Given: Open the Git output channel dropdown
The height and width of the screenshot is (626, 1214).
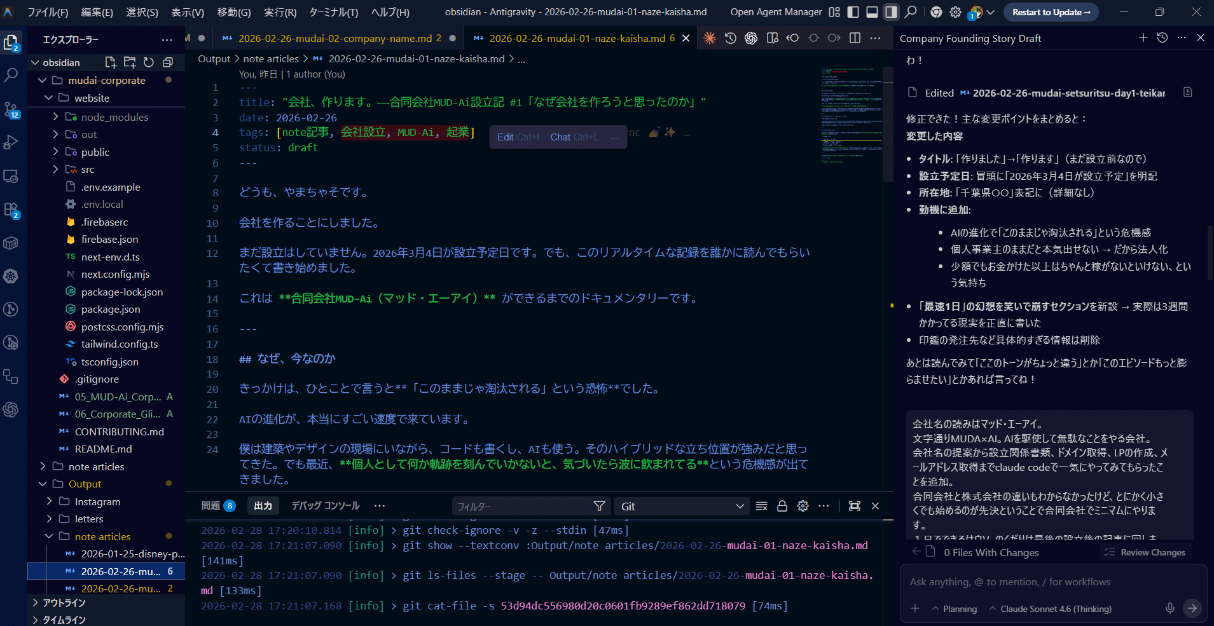Looking at the screenshot, I should tap(680, 505).
